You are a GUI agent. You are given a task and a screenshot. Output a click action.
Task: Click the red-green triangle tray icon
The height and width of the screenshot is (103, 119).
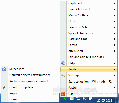64,99
